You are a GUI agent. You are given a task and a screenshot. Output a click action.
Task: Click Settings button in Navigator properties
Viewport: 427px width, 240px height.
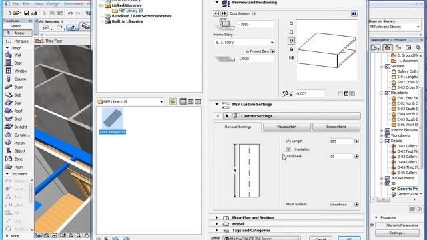coord(397,233)
